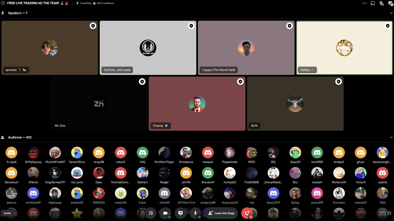Click the moderator badge on Britt's tile
The width and height of the screenshot is (394, 221).
(x=339, y=82)
